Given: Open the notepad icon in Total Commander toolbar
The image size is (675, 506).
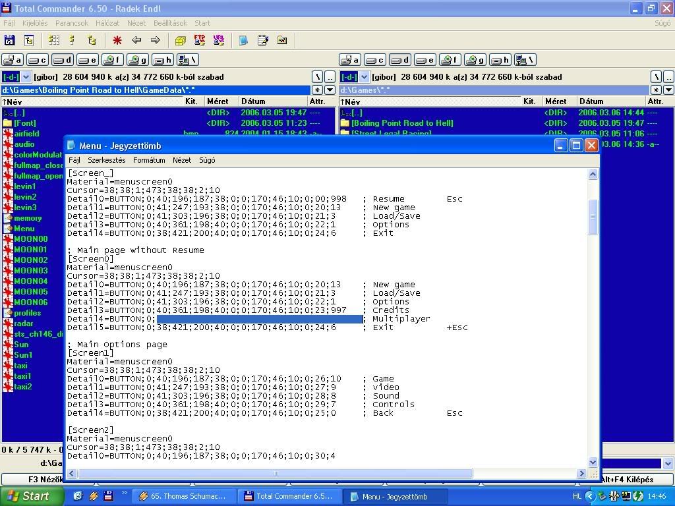Looking at the screenshot, I should pos(263,40).
